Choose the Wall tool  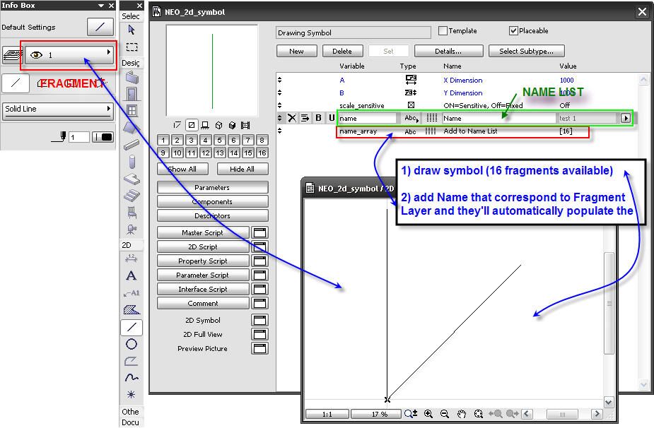132,78
